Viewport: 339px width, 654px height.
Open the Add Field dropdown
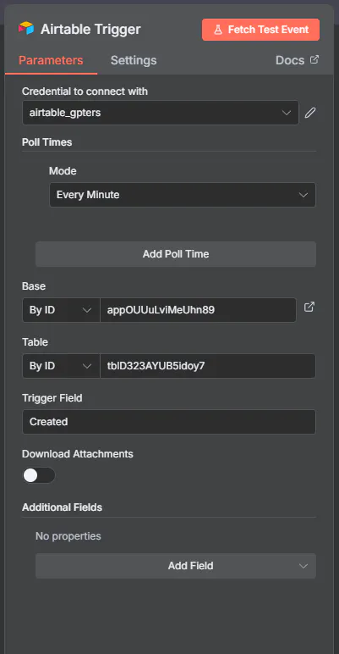[x=176, y=566]
